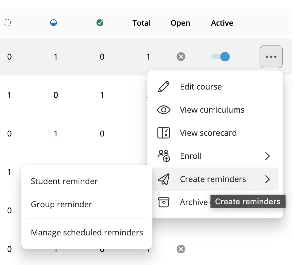294x265 pixels.
Task: Open the three-dot row actions menu
Action: [x=271, y=57]
